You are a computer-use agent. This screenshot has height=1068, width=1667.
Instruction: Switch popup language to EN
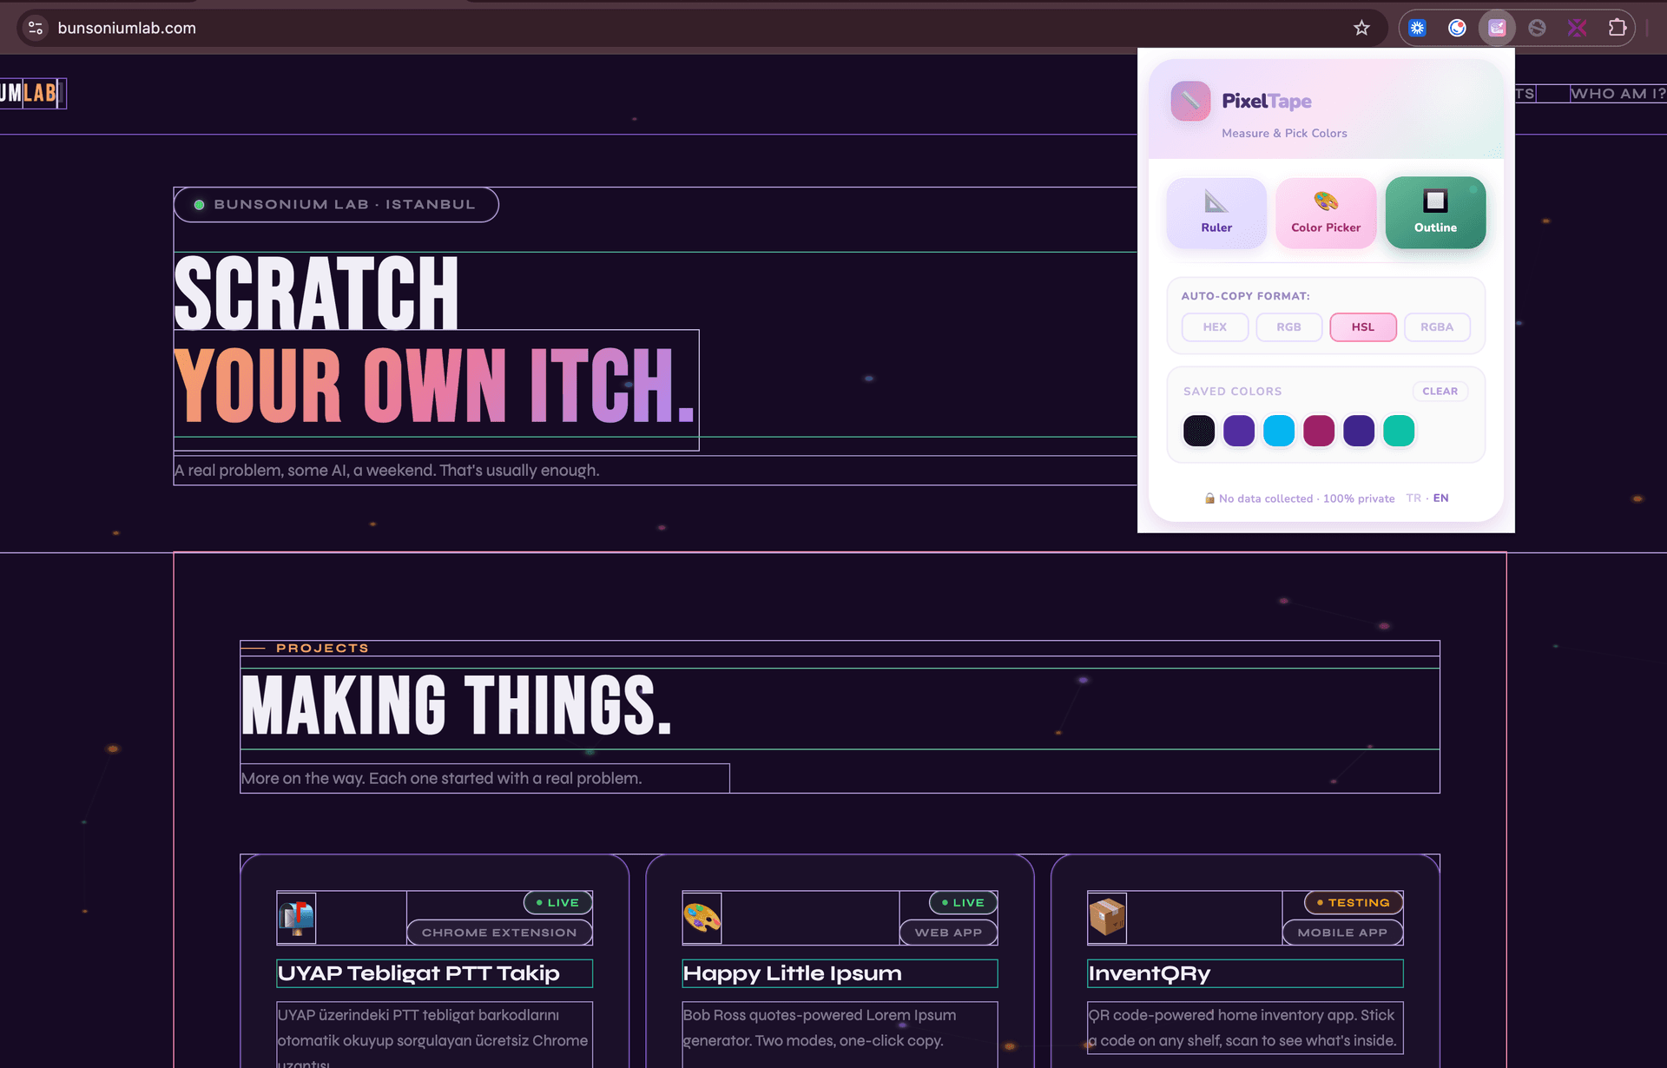[1440, 498]
